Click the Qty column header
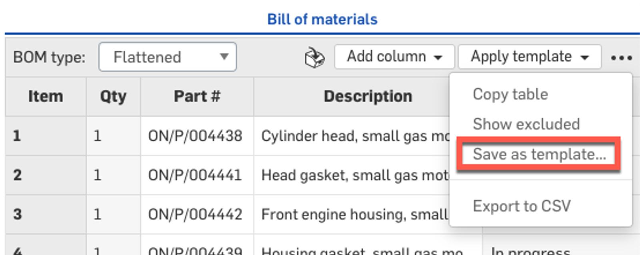Image resolution: width=640 pixels, height=255 pixels. point(113,96)
